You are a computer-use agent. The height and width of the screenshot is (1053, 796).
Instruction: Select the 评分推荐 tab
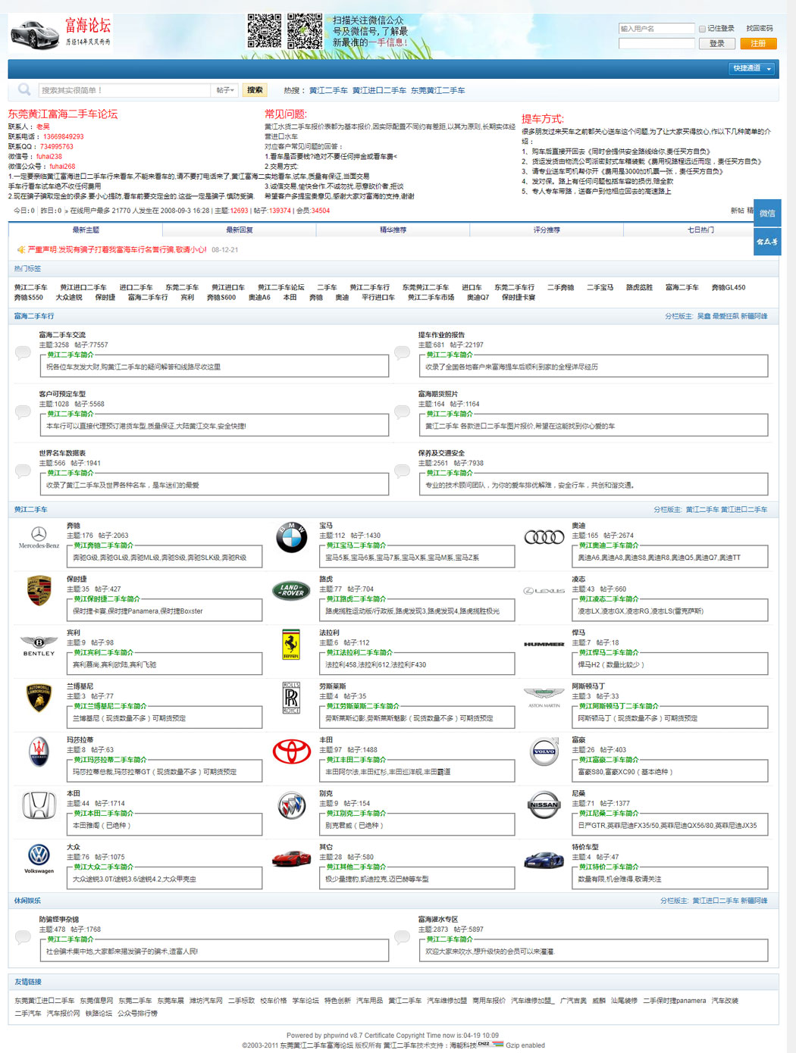[x=547, y=230]
